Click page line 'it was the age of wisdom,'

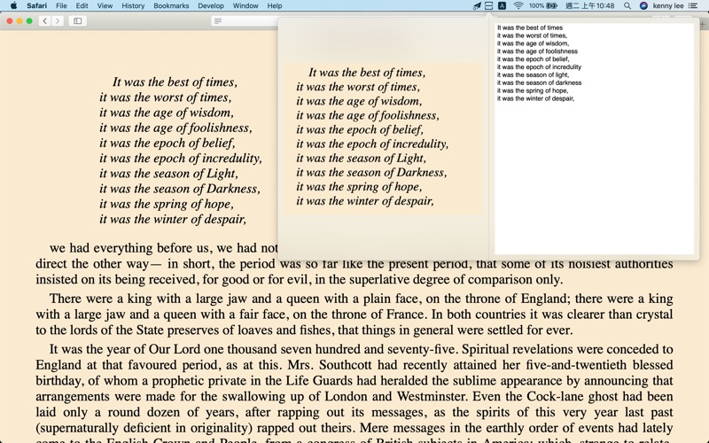[167, 113]
